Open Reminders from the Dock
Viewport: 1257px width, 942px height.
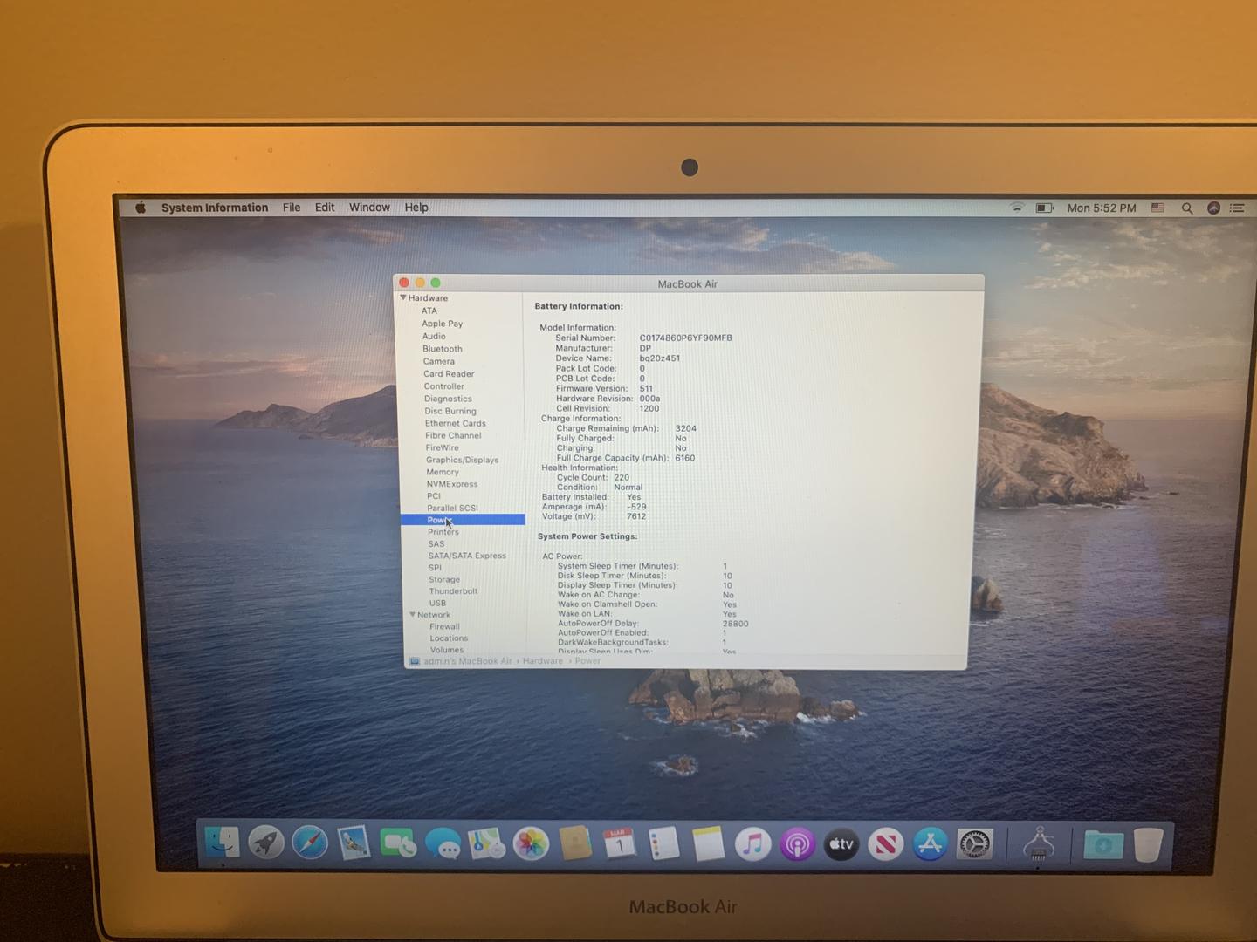coord(663,843)
